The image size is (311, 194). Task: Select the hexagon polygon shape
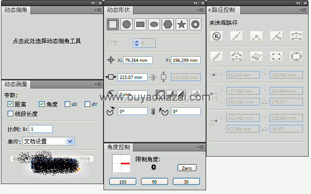point(168,25)
